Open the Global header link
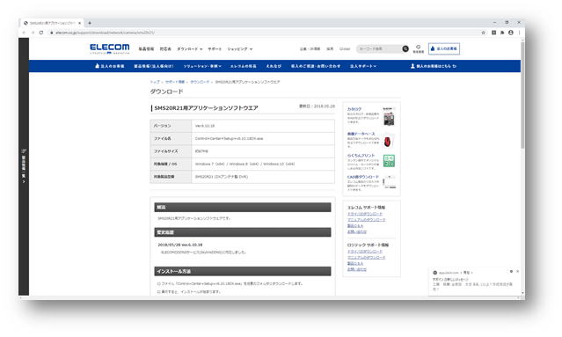 [x=345, y=48]
